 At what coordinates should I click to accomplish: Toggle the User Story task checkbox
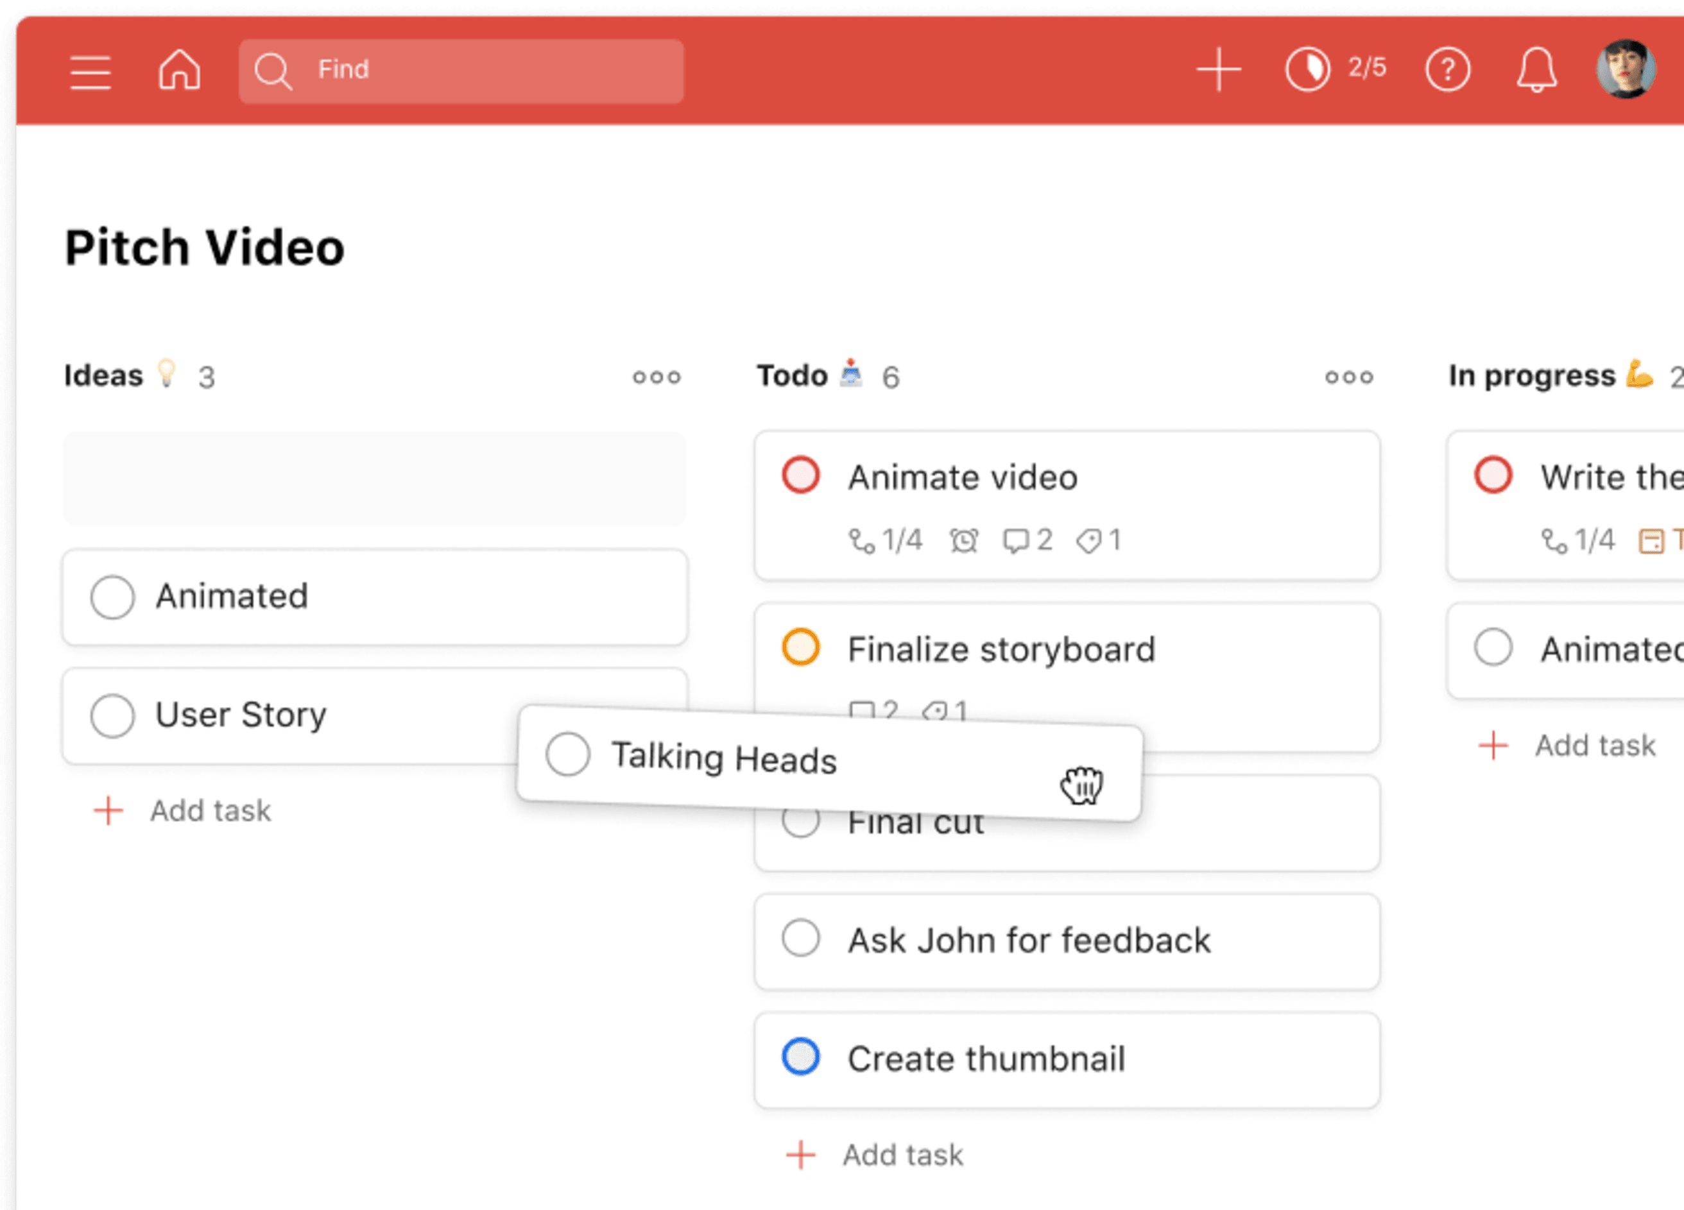point(110,716)
